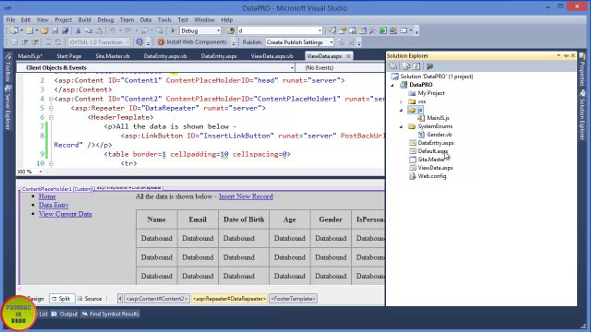Open the Server Explorer side panel tab

[x=7, y=108]
